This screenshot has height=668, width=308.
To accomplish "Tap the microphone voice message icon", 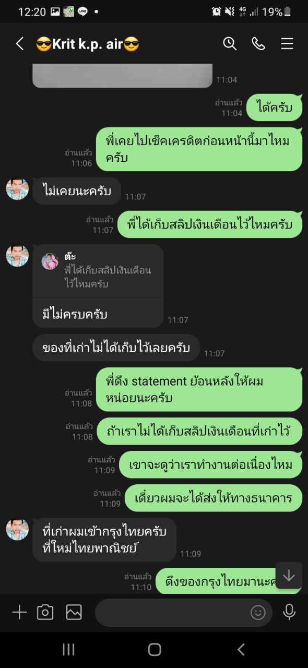I will pyautogui.click(x=289, y=612).
